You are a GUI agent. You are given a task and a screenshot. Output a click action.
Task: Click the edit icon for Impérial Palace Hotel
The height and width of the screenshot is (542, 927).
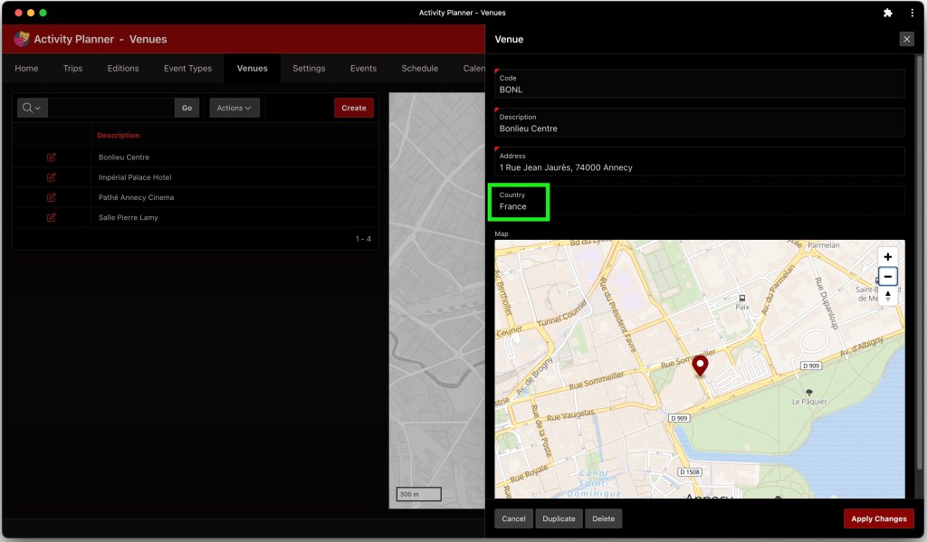click(x=52, y=177)
